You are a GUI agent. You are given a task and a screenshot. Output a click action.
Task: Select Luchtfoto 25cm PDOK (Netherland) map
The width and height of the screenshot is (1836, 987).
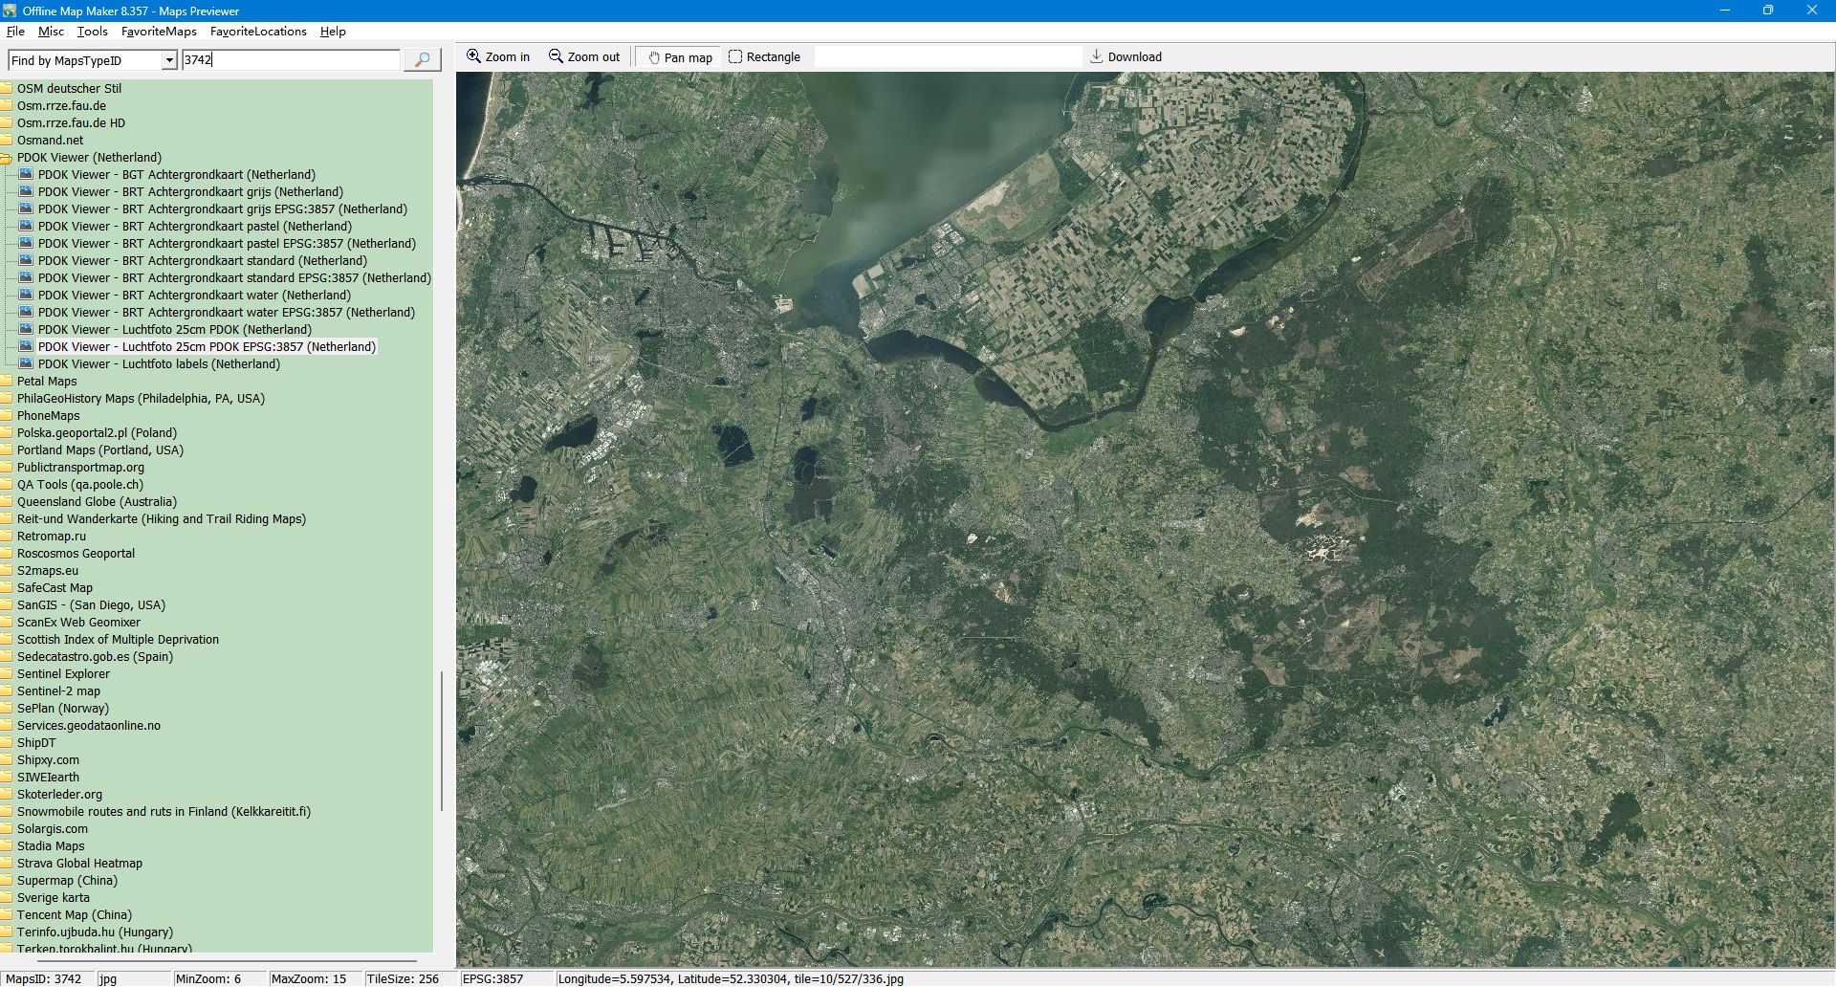175,330
